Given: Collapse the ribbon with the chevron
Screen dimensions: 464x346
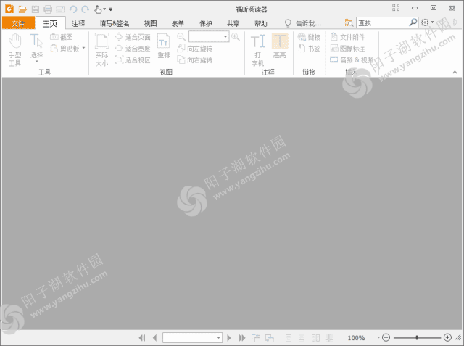Looking at the screenshot, I should [455, 72].
